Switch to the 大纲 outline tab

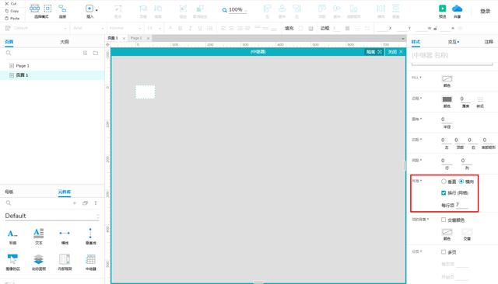tap(65, 41)
